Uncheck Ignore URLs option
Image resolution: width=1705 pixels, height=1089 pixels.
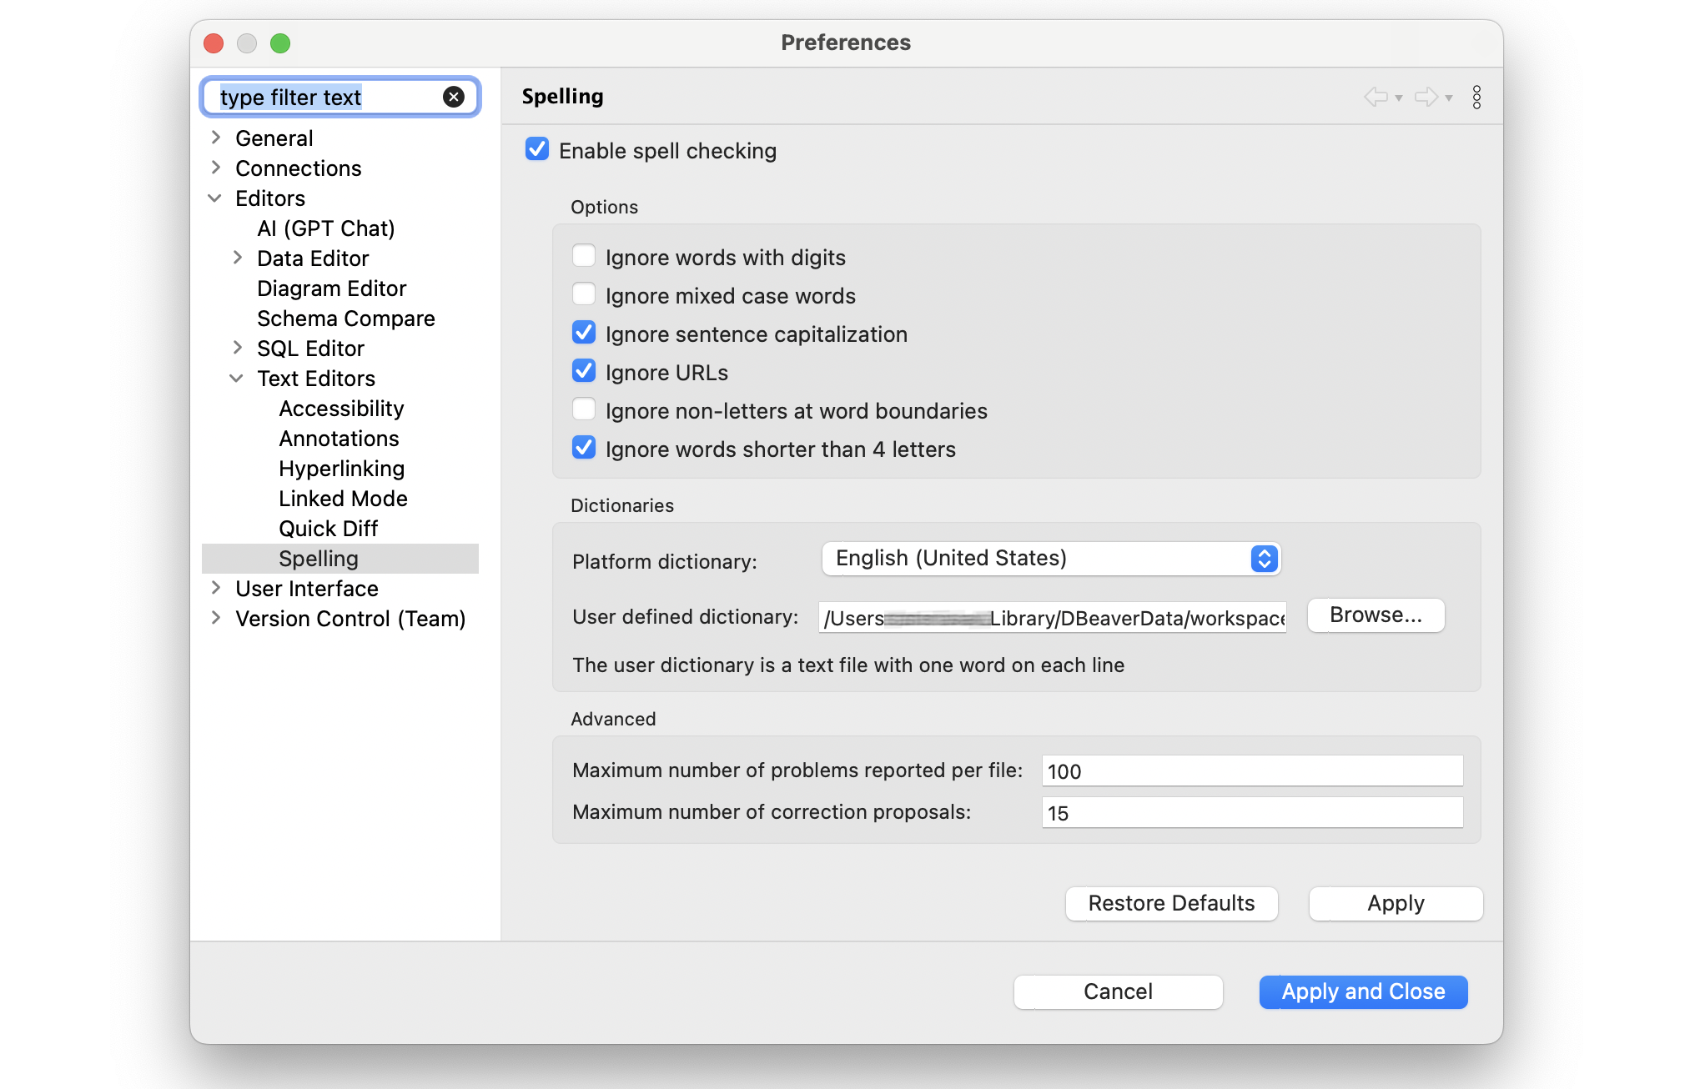click(x=584, y=371)
